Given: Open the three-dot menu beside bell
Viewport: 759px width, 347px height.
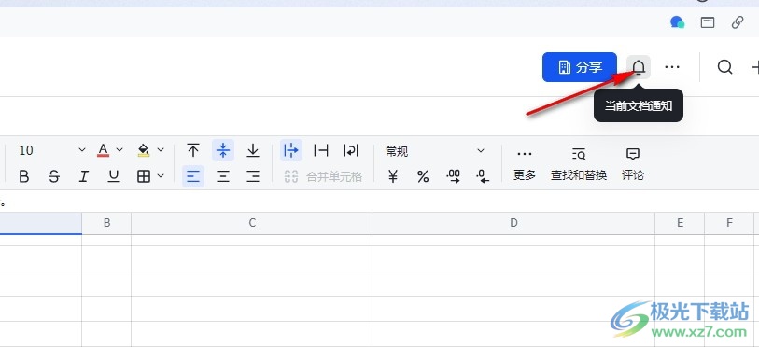Looking at the screenshot, I should (x=672, y=67).
